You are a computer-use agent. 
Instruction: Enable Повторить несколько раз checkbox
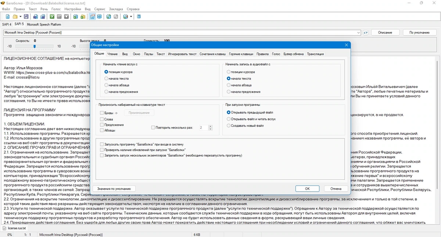(x=153, y=128)
